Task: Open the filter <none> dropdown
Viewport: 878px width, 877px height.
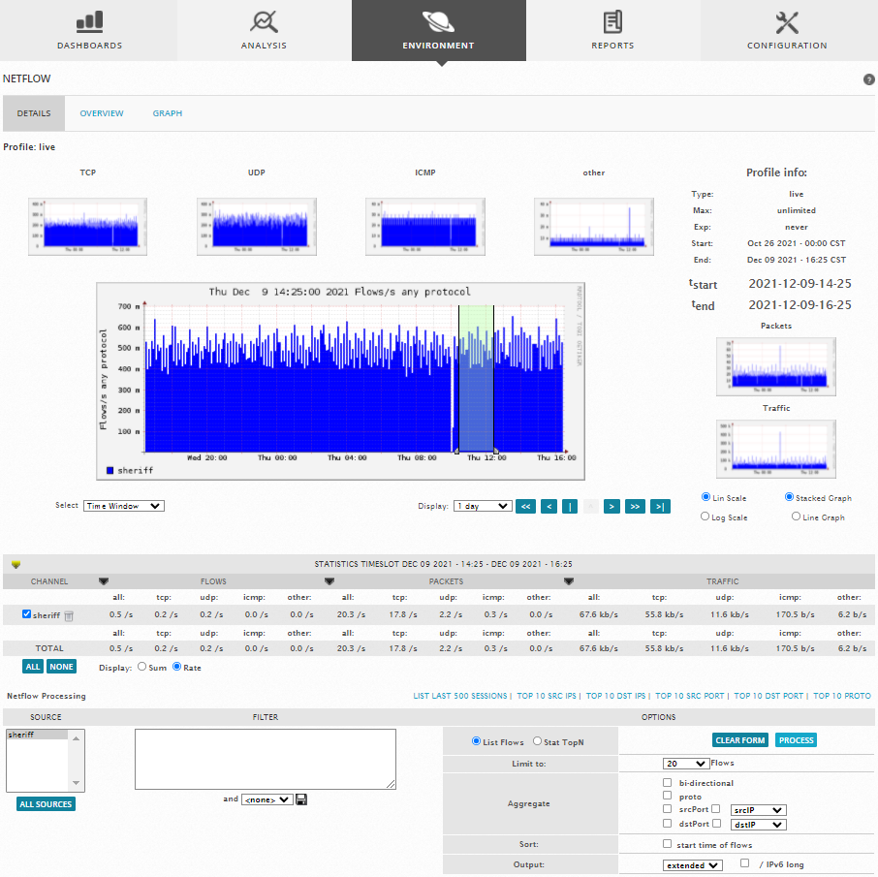Action: click(x=267, y=799)
